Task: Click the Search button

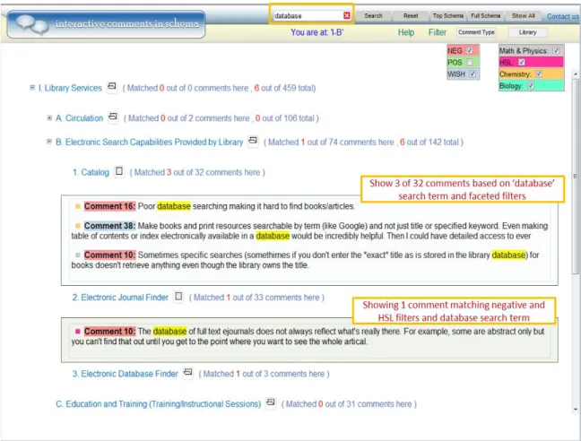Action: point(373,15)
